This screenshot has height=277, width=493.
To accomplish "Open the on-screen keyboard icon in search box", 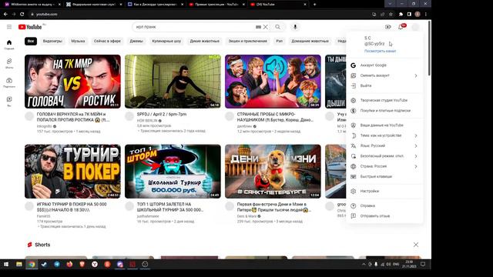I will (259, 27).
